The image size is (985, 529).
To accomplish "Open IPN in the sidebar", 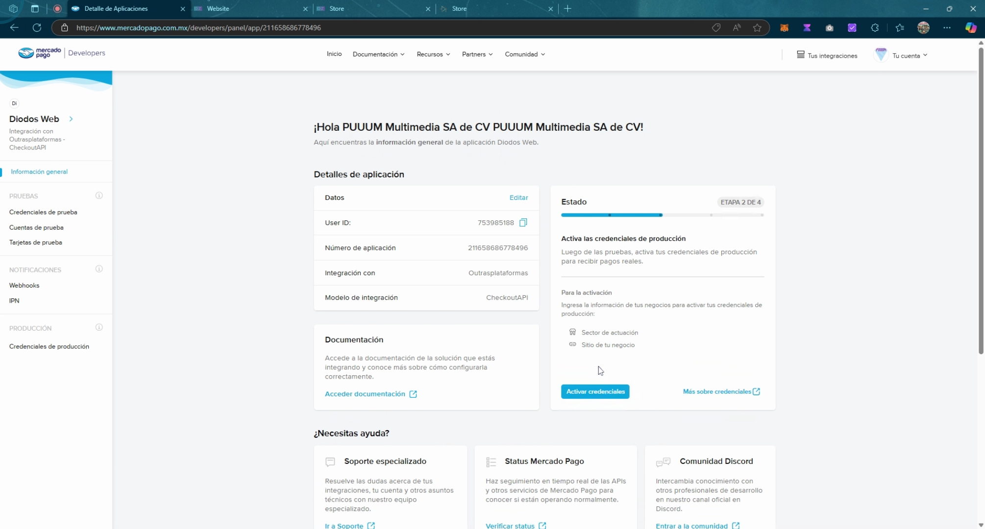I will pos(14,301).
